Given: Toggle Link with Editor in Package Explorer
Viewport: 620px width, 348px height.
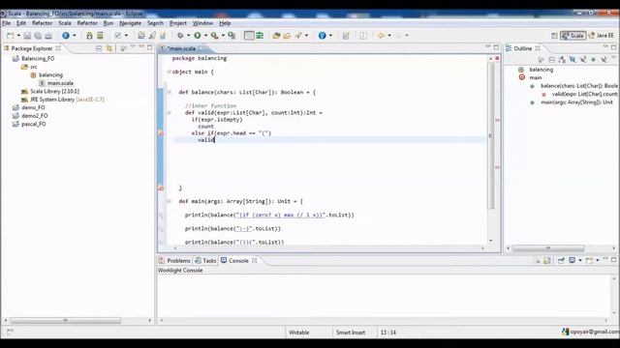Looking at the screenshot, I should (x=109, y=48).
